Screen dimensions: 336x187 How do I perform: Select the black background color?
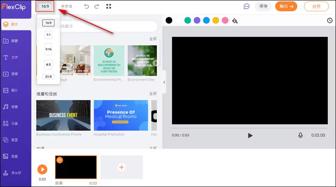coord(169,20)
